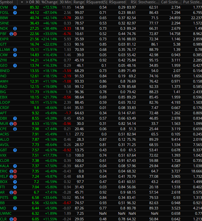
Task: Click PETS's 10.02 thirty-minute value
Action: (x=67, y=198)
